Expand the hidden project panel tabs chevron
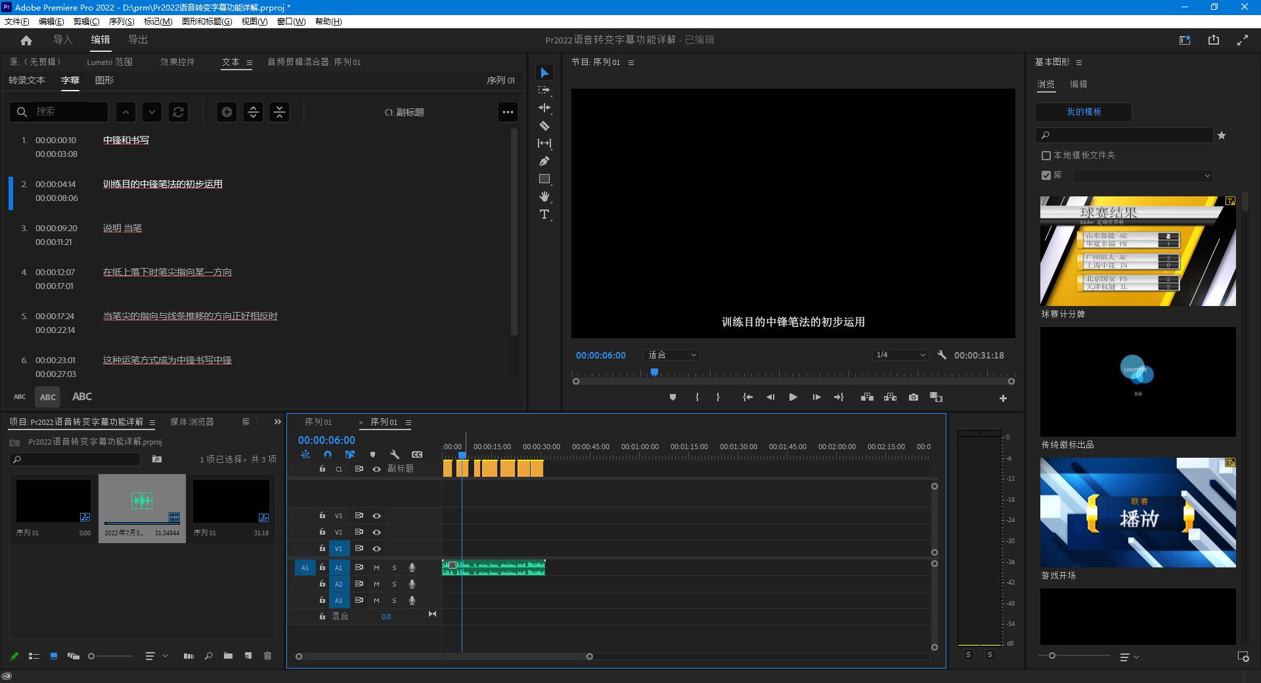Viewport: 1261px width, 683px height. click(277, 422)
